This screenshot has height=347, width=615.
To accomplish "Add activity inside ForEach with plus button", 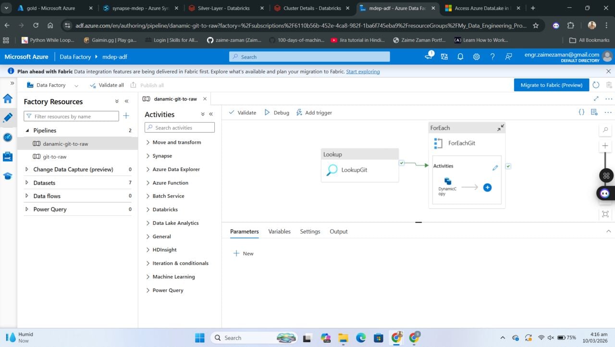I will (x=487, y=187).
